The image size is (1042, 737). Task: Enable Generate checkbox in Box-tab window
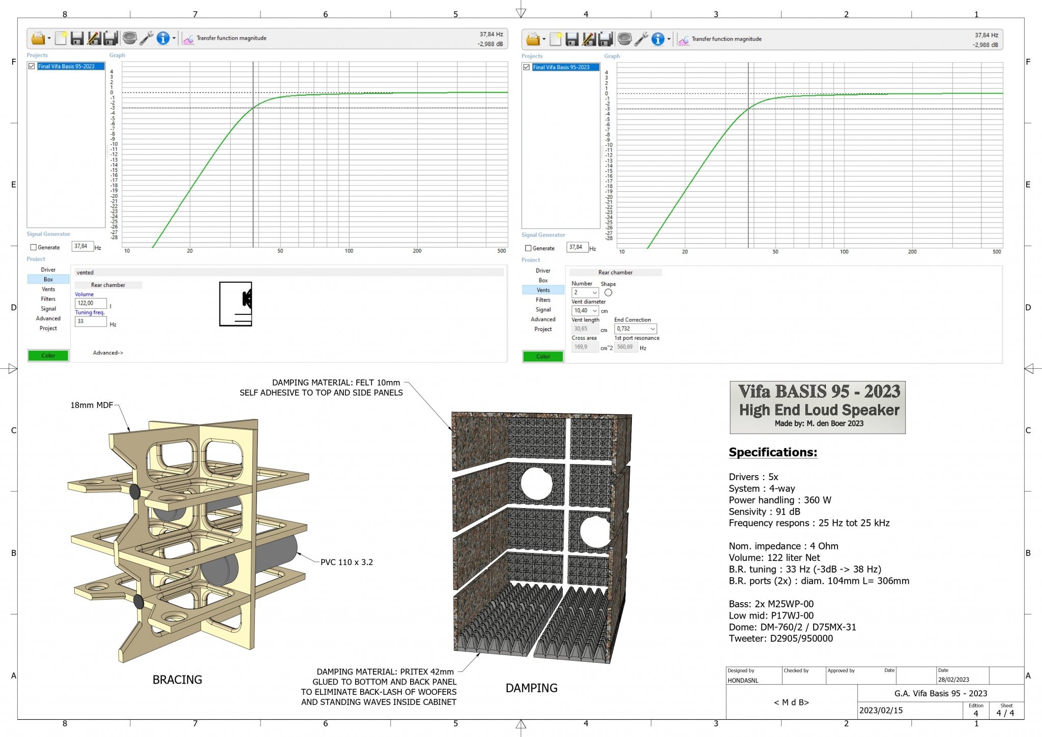click(34, 247)
